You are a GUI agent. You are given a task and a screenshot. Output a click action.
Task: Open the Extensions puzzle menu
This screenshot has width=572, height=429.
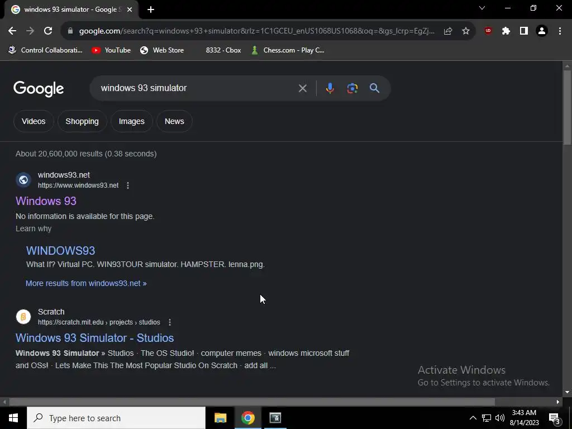pyautogui.click(x=506, y=31)
